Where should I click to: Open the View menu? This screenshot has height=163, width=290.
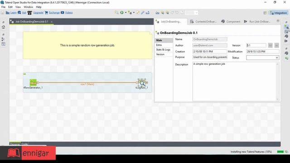pos(18,7)
